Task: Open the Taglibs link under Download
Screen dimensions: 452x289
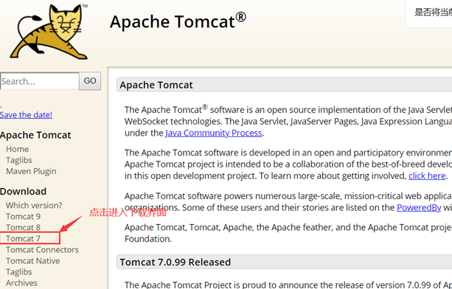Action: pyautogui.click(x=19, y=272)
